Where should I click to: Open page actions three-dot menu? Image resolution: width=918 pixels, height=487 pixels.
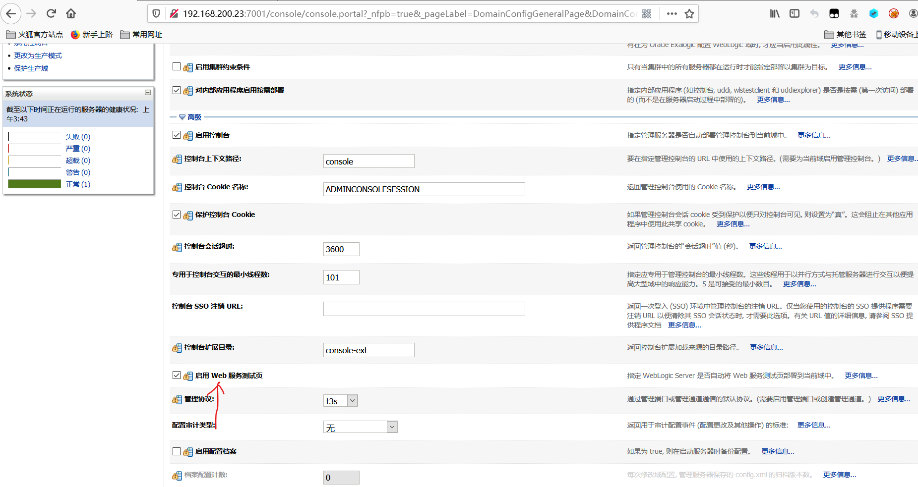pos(672,13)
